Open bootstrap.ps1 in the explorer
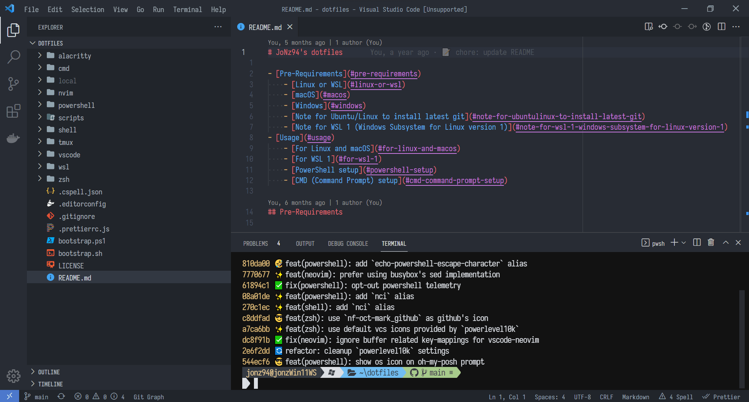The width and height of the screenshot is (749, 402). (129, 241)
